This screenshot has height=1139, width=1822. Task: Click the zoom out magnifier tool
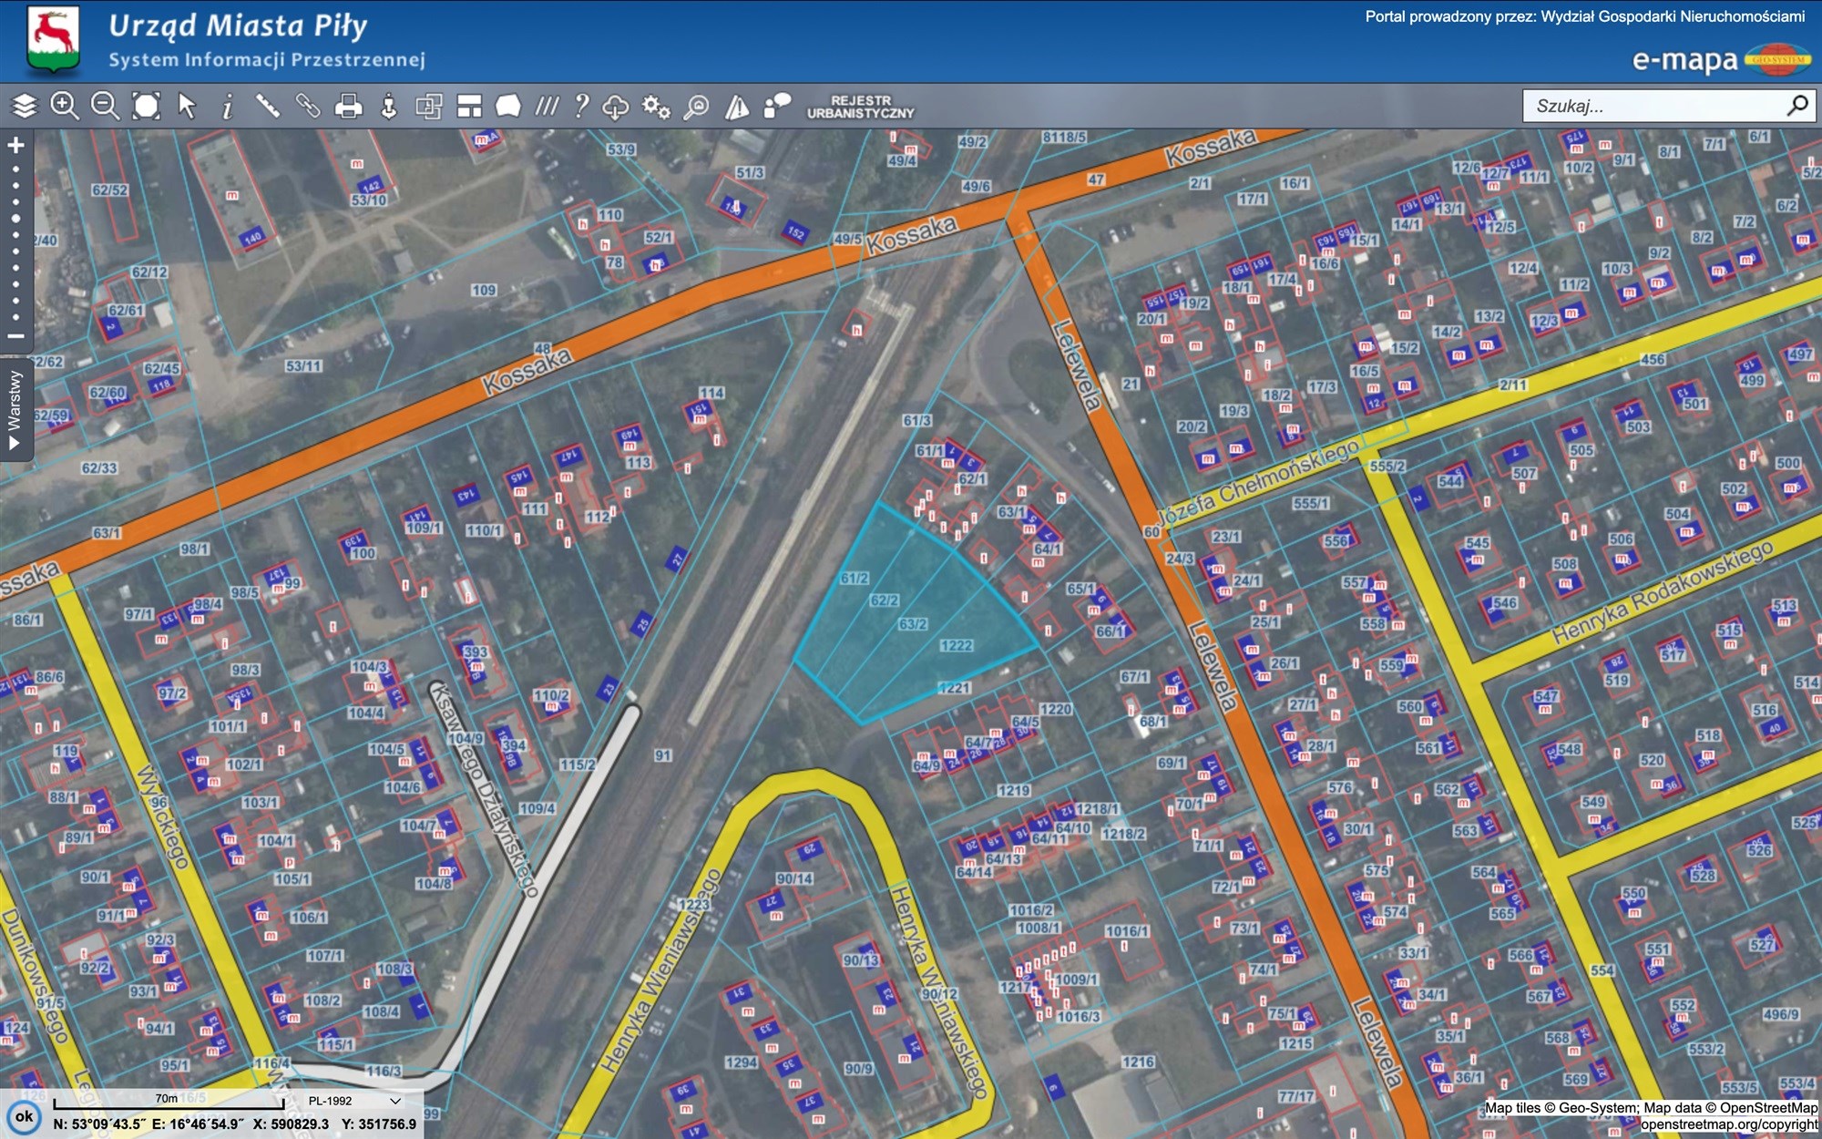[105, 107]
